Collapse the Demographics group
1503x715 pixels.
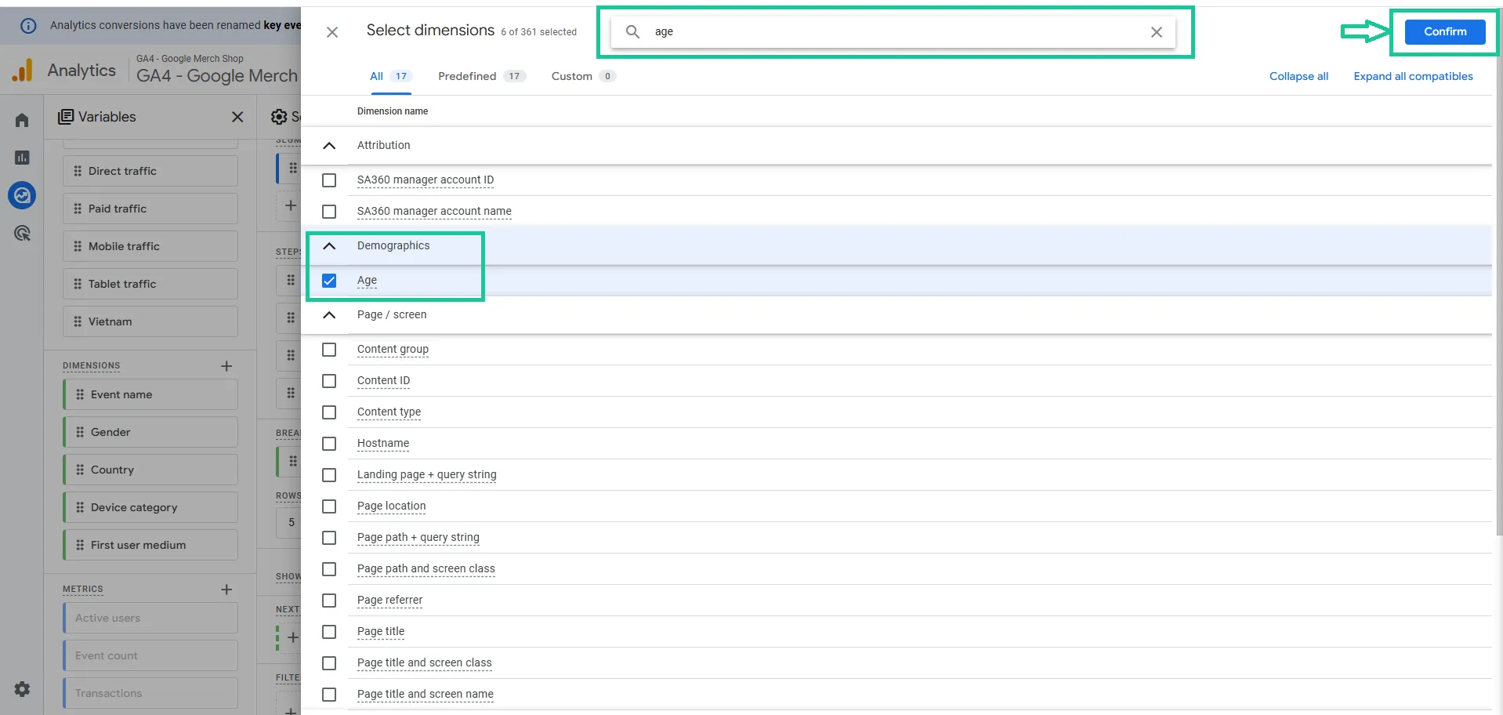coord(329,246)
